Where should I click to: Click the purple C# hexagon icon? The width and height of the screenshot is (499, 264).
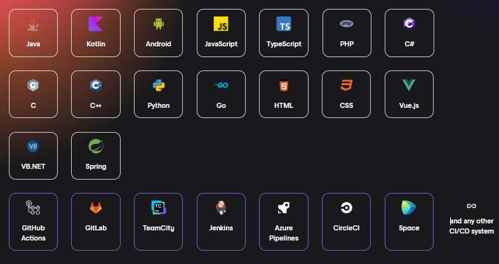tap(409, 23)
